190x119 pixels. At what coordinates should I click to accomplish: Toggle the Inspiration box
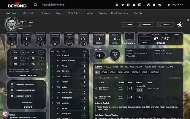[x=129, y=37]
